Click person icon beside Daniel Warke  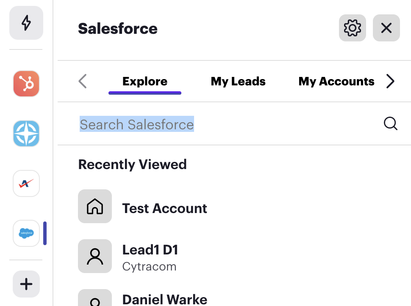click(x=95, y=298)
